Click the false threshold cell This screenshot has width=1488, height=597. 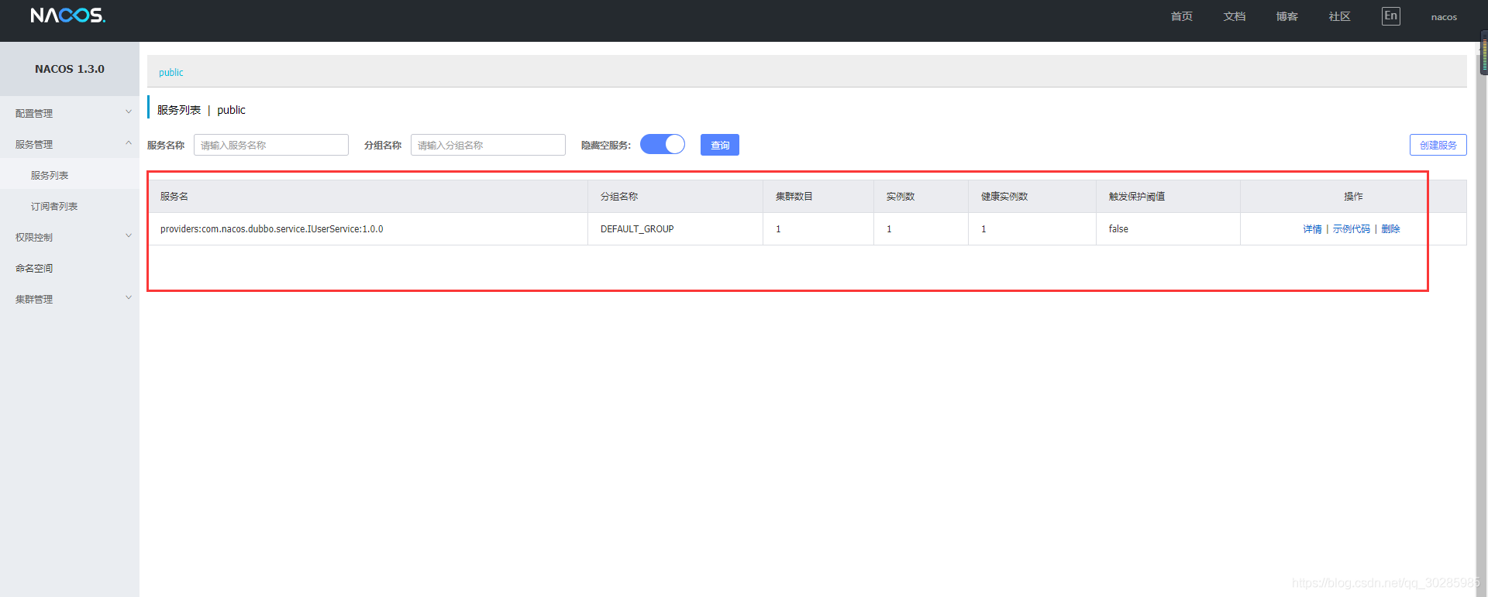coord(1168,229)
